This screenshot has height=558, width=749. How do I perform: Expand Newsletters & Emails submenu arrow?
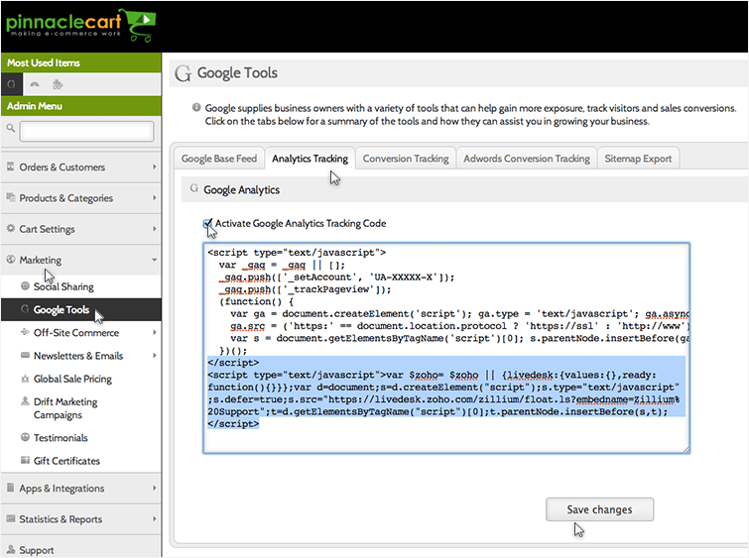click(x=155, y=355)
